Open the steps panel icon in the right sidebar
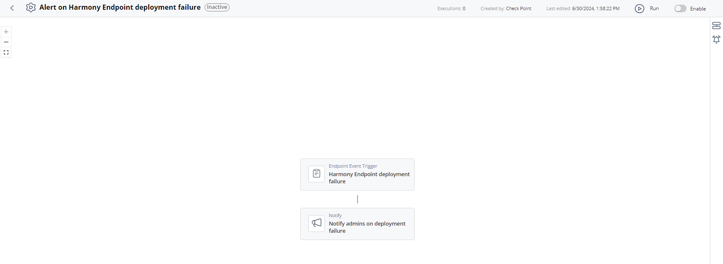This screenshot has width=723, height=264. pos(716,25)
